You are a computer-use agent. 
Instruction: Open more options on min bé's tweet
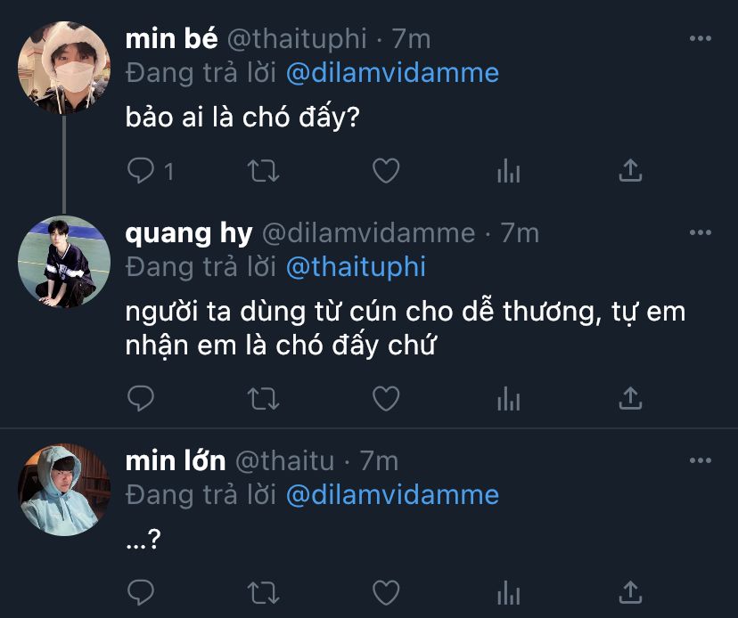tap(701, 39)
